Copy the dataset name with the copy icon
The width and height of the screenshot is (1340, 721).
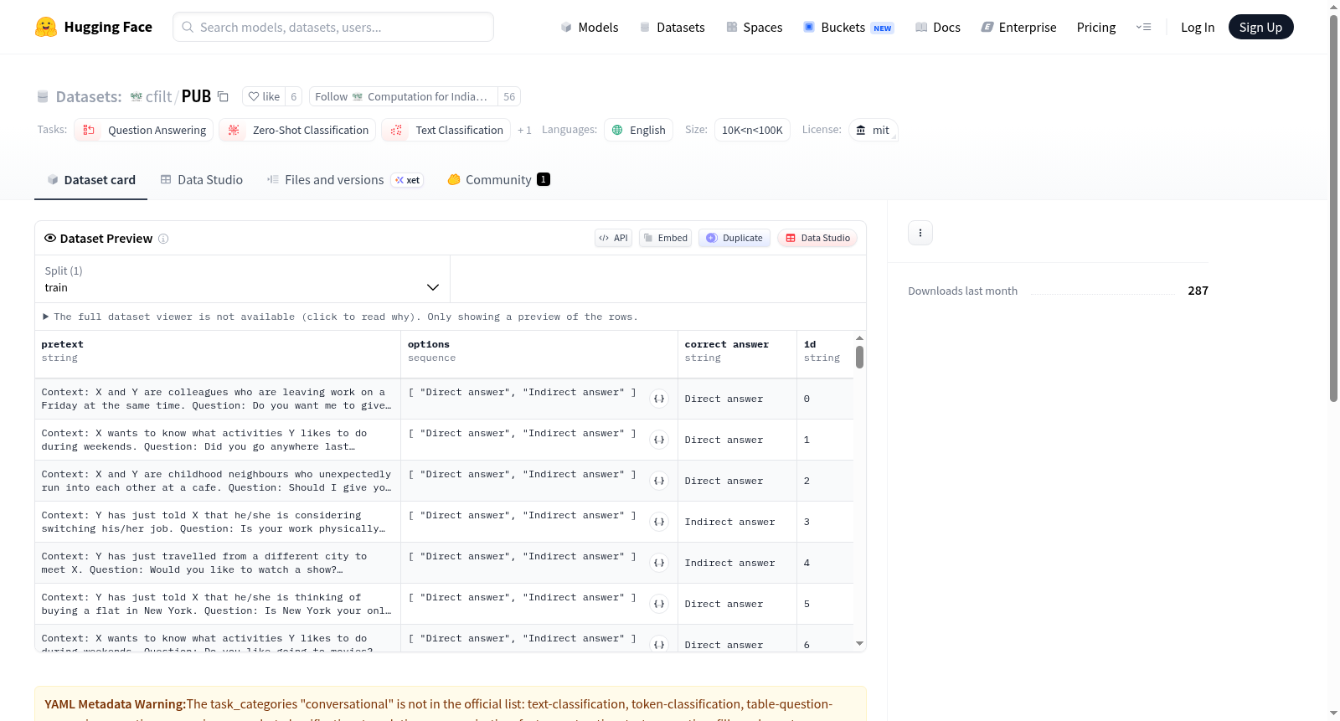[223, 96]
